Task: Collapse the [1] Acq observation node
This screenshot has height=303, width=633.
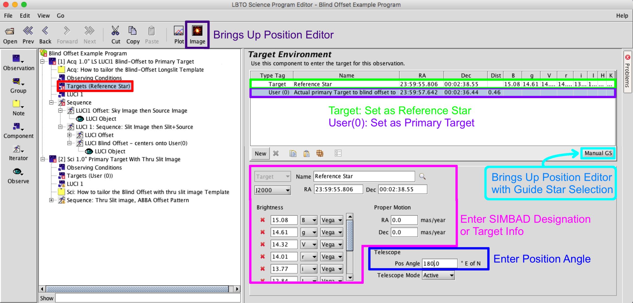Action: (x=43, y=62)
